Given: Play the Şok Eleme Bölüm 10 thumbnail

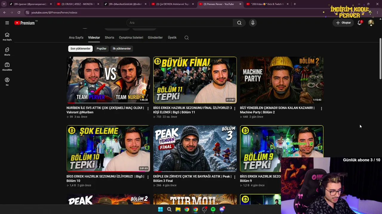Looking at the screenshot, I should tap(108, 149).
